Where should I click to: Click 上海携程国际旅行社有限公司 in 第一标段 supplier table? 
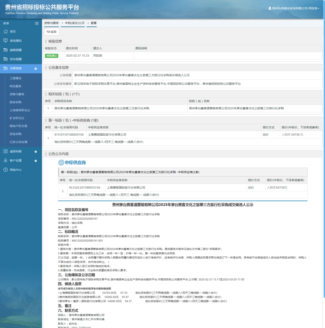coord(107,135)
